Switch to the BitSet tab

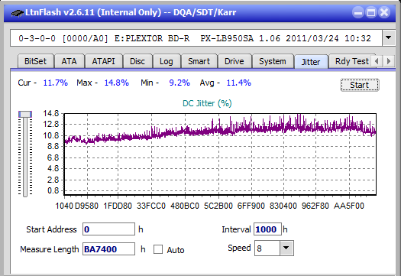point(36,61)
